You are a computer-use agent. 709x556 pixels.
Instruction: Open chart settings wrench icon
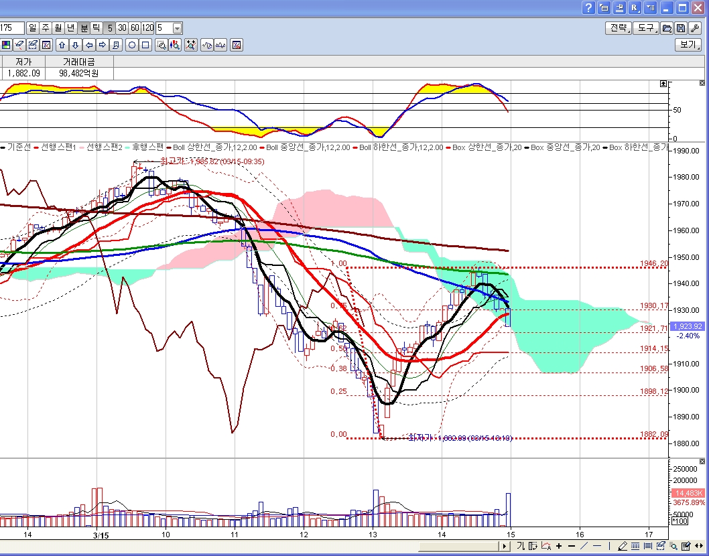point(695,28)
